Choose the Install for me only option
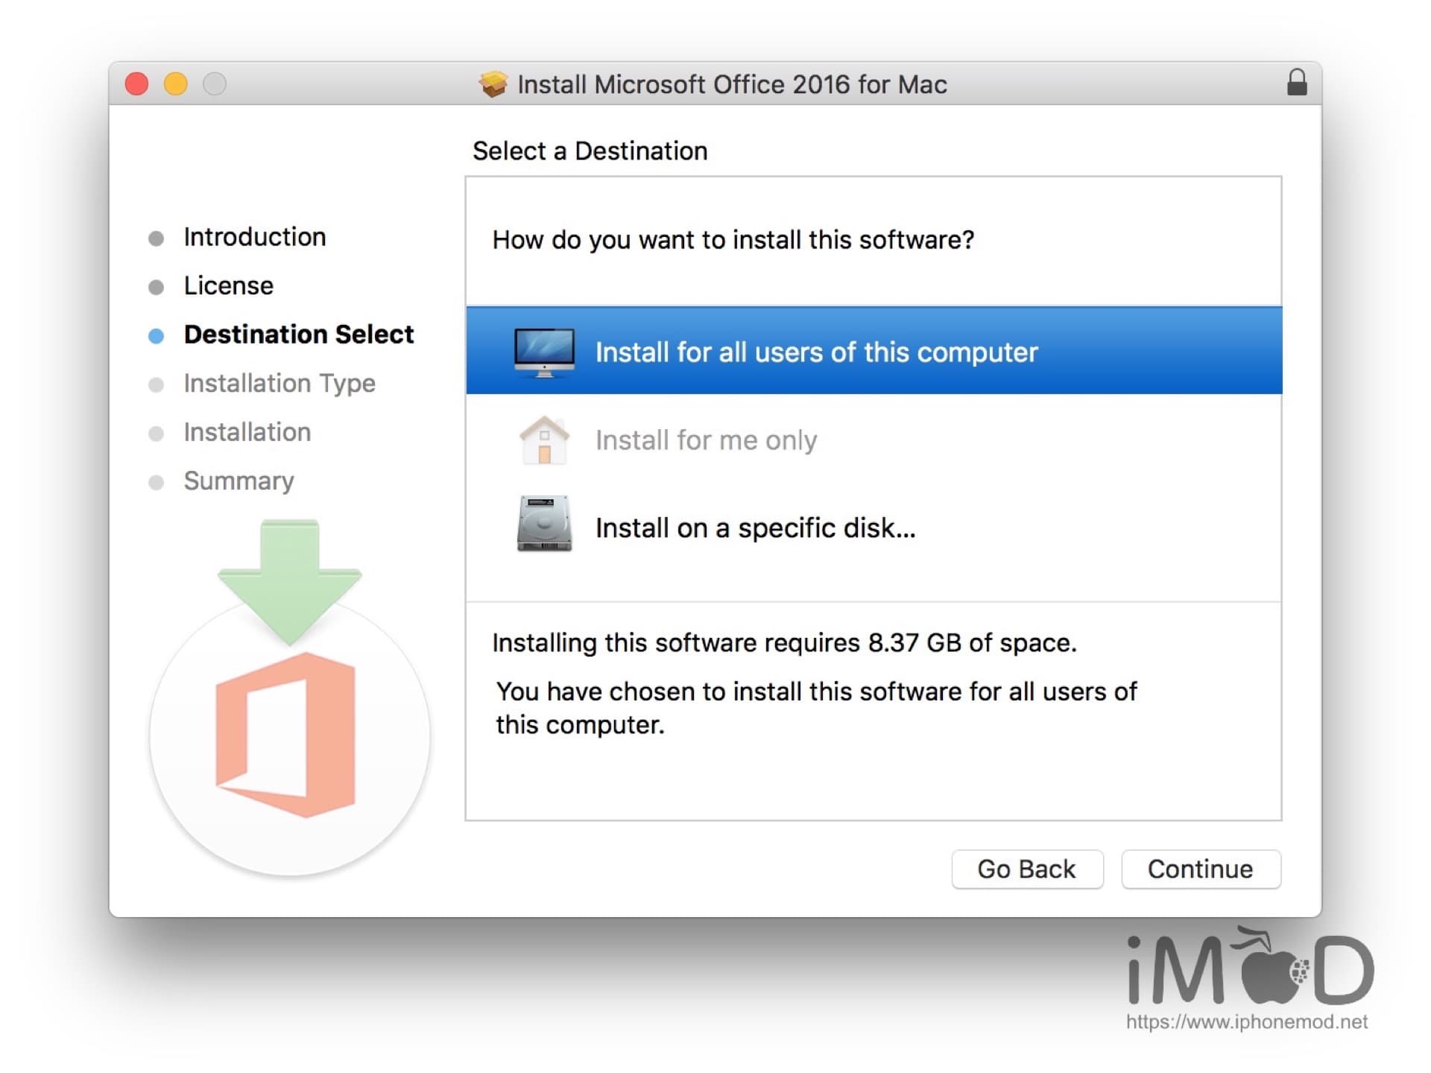 705,440
